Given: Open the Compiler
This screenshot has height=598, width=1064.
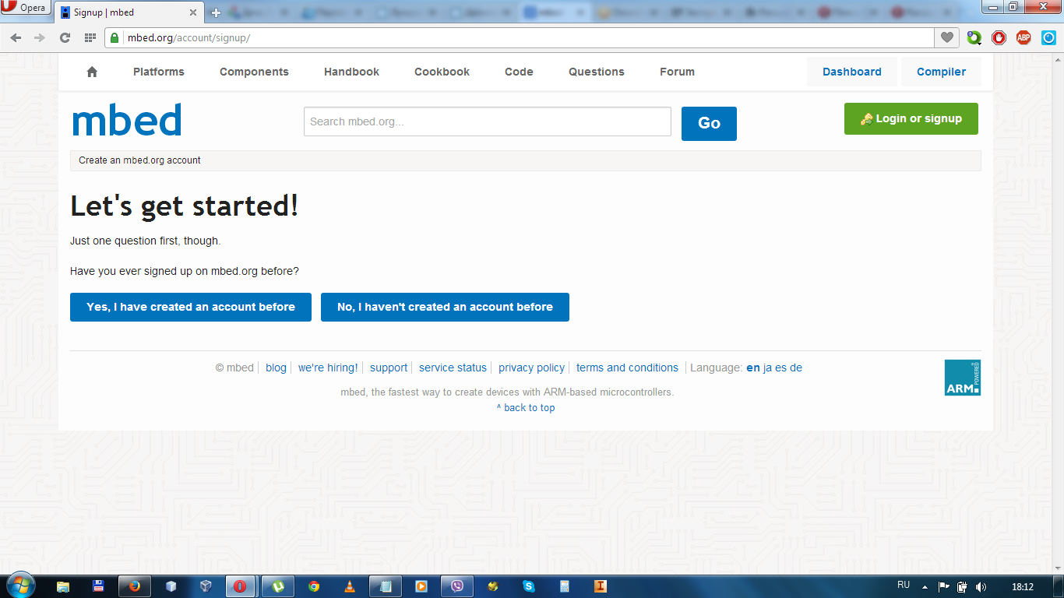Looking at the screenshot, I should click(x=941, y=72).
